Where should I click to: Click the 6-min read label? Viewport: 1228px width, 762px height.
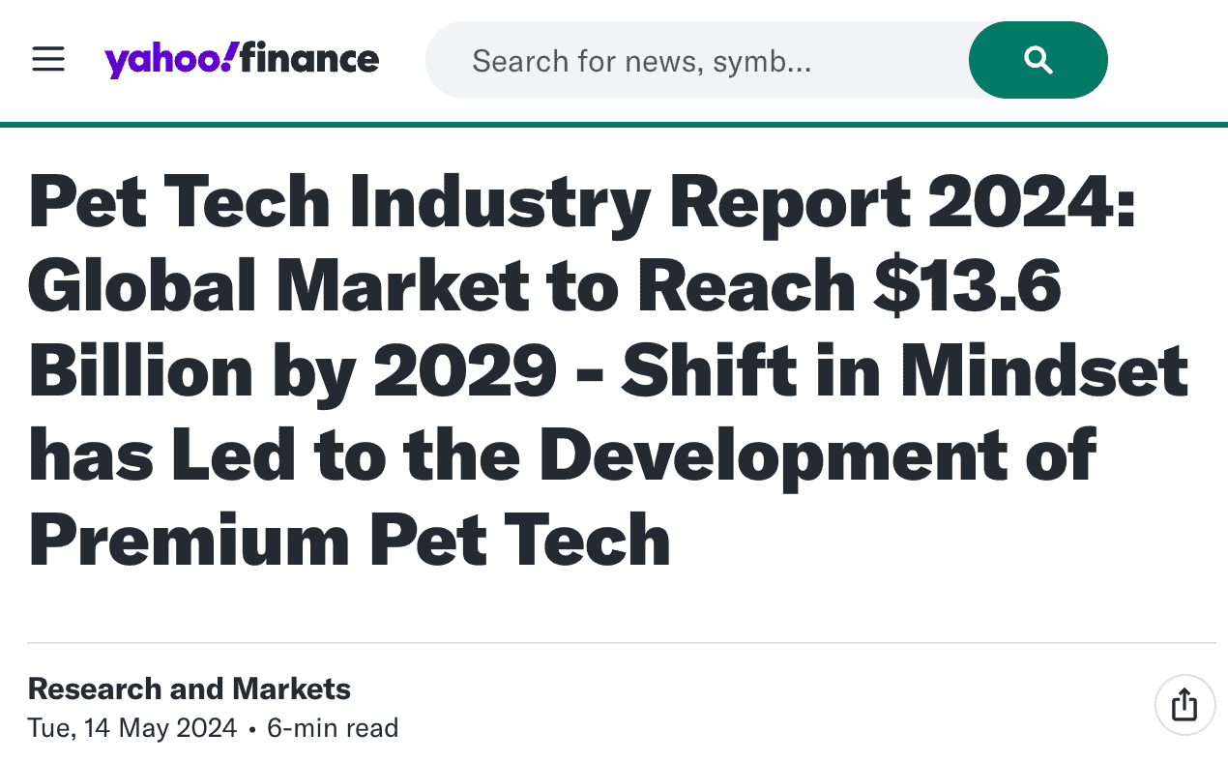333,727
